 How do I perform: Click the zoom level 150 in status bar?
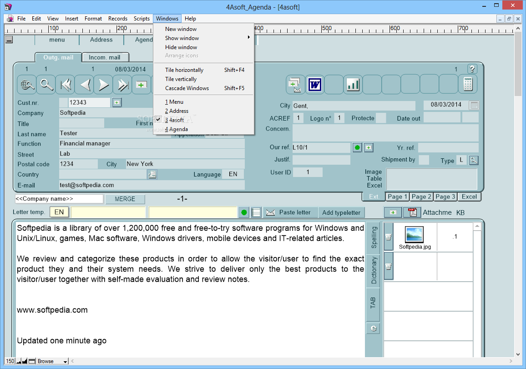tap(10, 361)
